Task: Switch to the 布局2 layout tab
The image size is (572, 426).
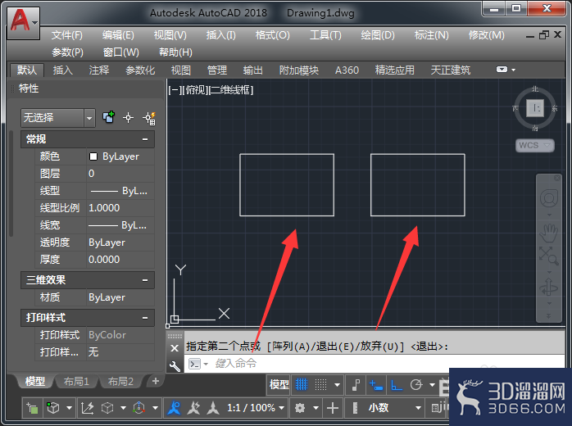Action: [120, 382]
